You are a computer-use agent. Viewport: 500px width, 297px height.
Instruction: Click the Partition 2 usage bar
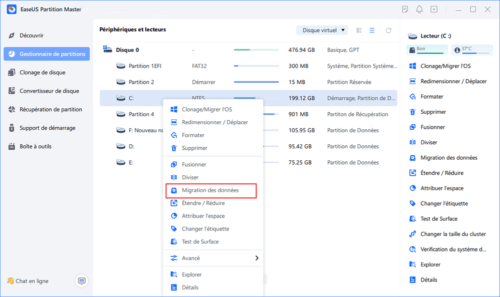click(256, 82)
